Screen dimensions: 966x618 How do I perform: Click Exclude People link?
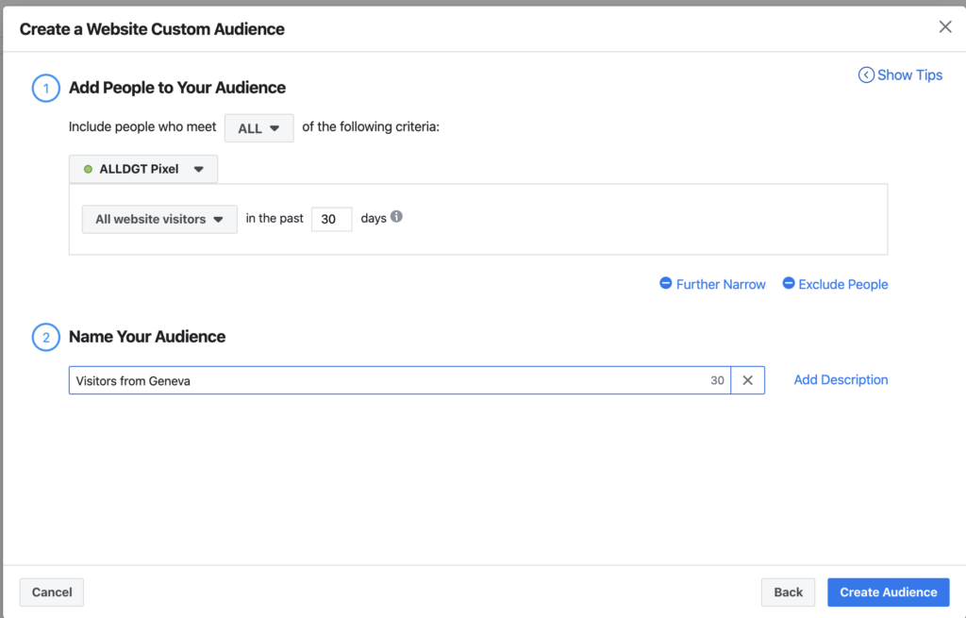click(835, 284)
